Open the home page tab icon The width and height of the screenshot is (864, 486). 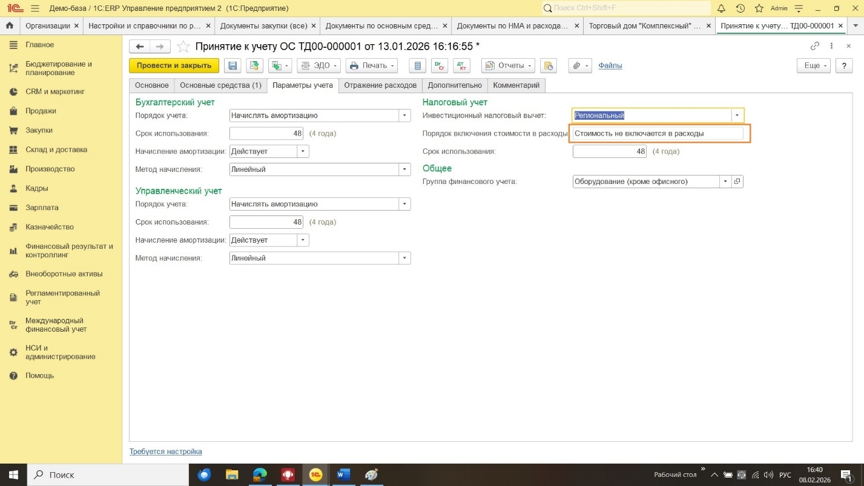pyautogui.click(x=9, y=26)
